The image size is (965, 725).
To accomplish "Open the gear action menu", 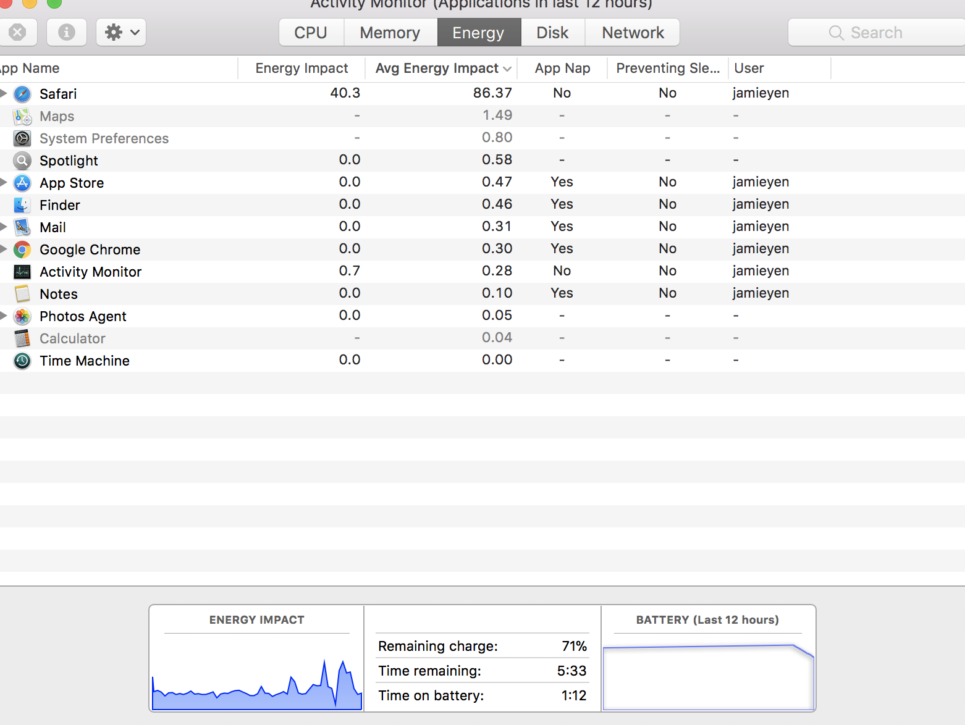I will pyautogui.click(x=121, y=32).
